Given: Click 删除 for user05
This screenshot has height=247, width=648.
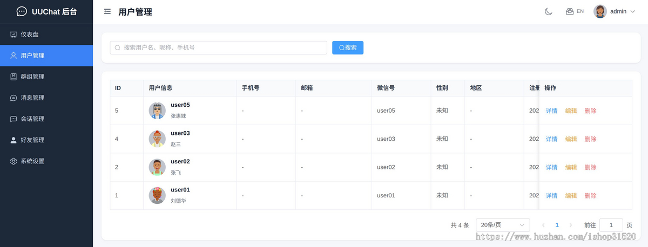Looking at the screenshot, I should coord(590,111).
